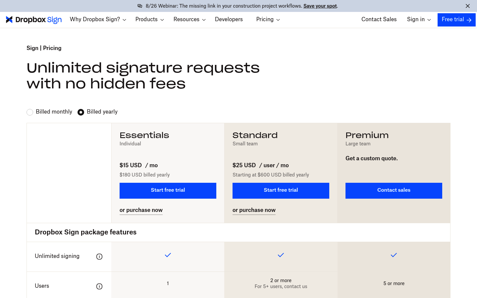477x298 pixels.
Task: Click the Users row label
Action: pos(42,286)
